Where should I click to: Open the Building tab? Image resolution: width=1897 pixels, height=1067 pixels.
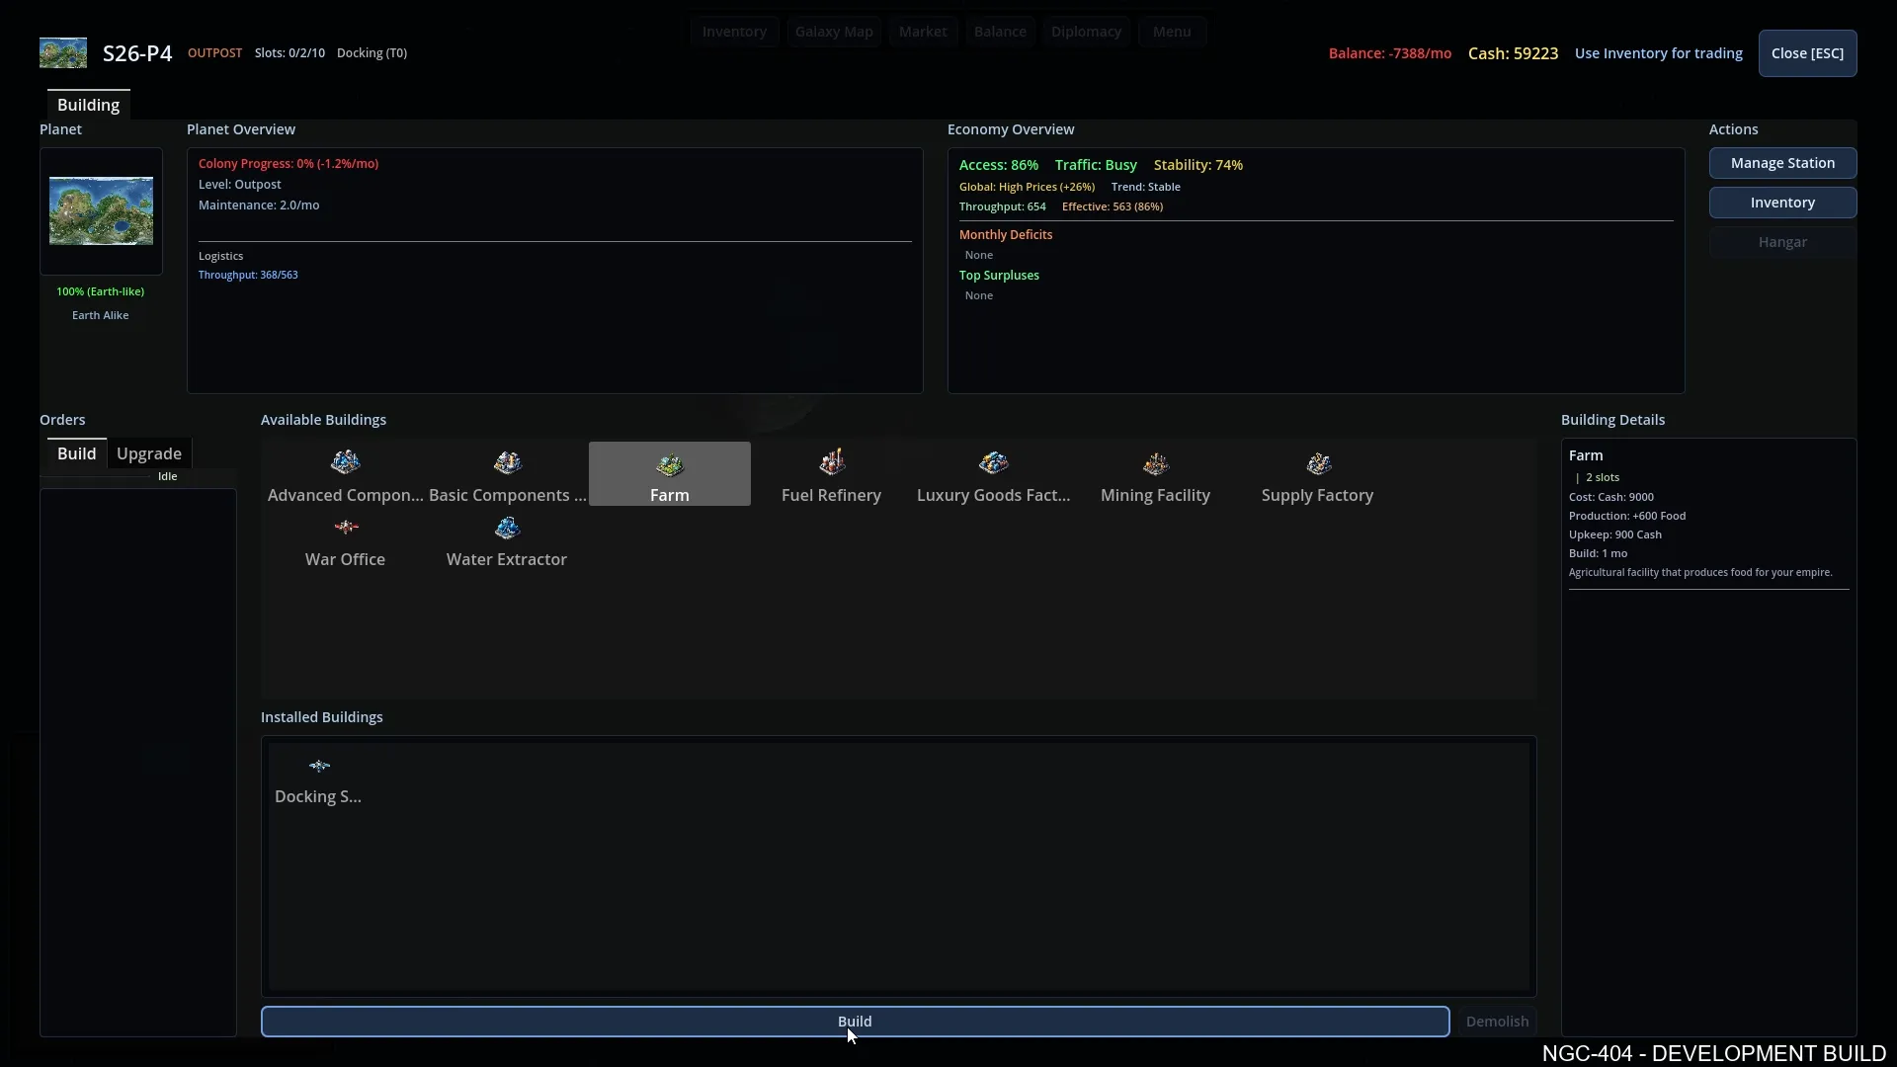[88, 105]
